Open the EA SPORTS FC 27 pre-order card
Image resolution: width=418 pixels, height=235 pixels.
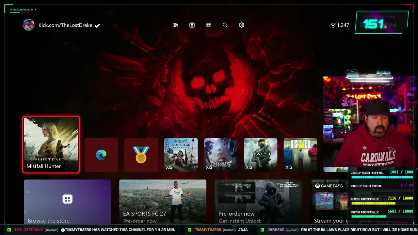click(163, 202)
